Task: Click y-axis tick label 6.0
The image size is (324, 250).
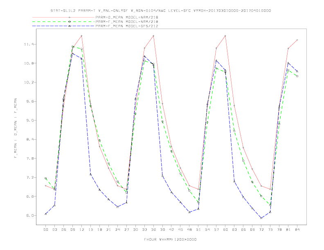Action: pyautogui.click(x=29, y=216)
